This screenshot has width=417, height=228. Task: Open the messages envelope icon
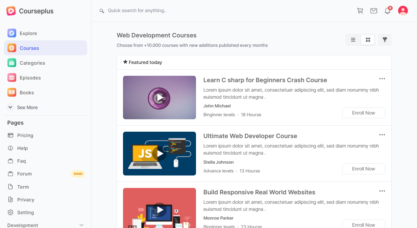(374, 11)
